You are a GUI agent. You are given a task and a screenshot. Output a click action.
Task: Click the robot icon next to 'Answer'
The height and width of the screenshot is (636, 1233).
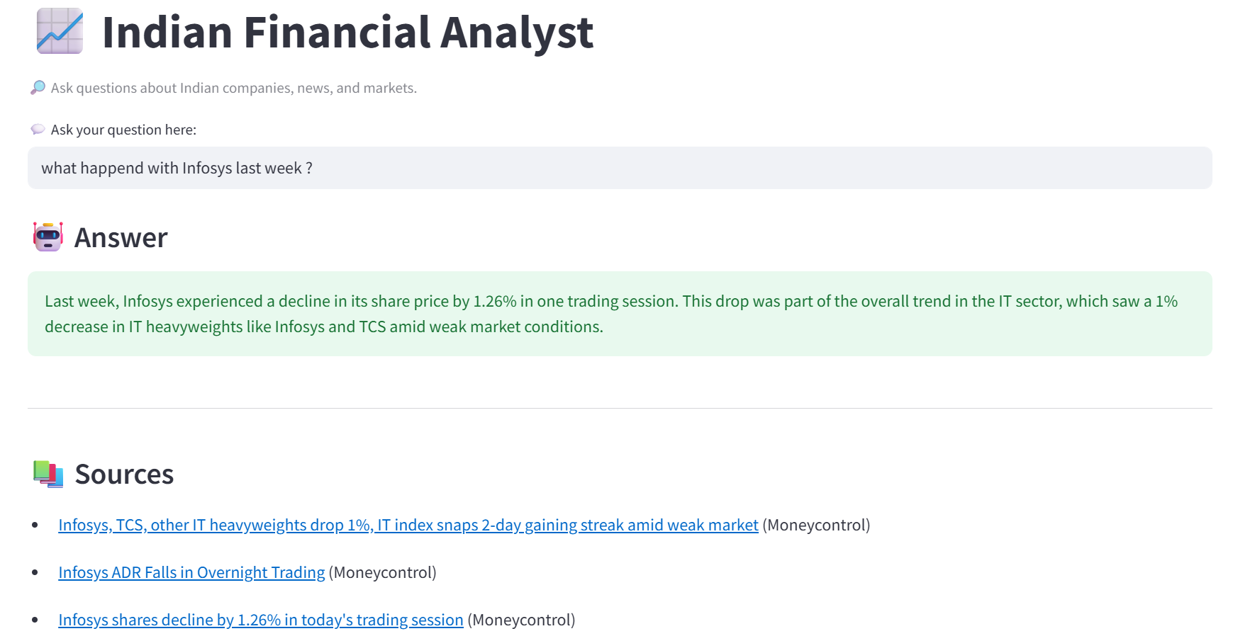pos(47,237)
